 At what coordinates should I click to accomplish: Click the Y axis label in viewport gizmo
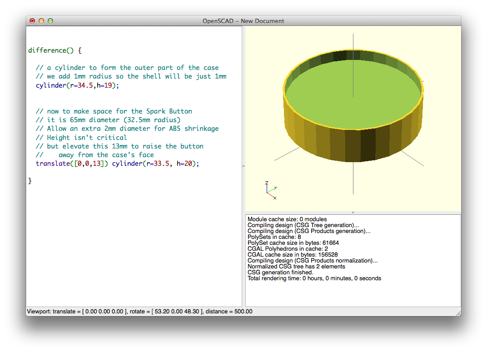276,187
